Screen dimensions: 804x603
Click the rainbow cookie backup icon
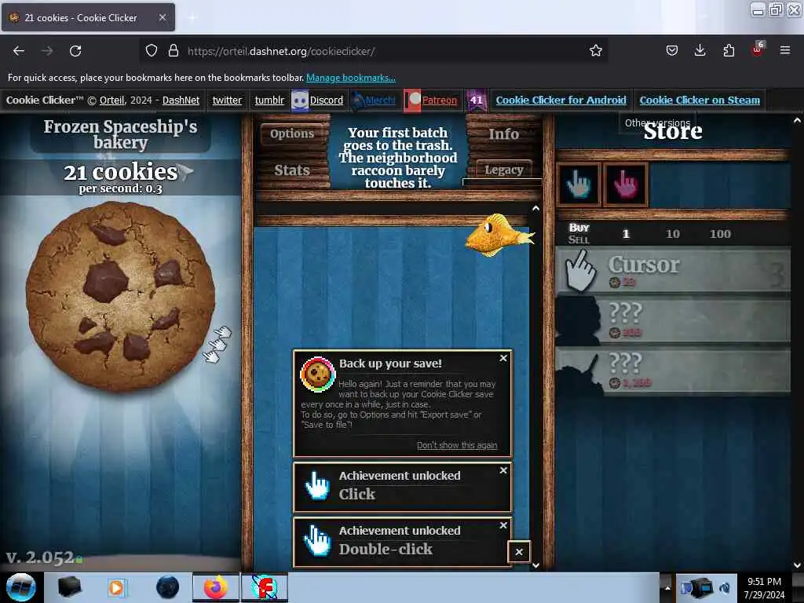tap(317, 375)
